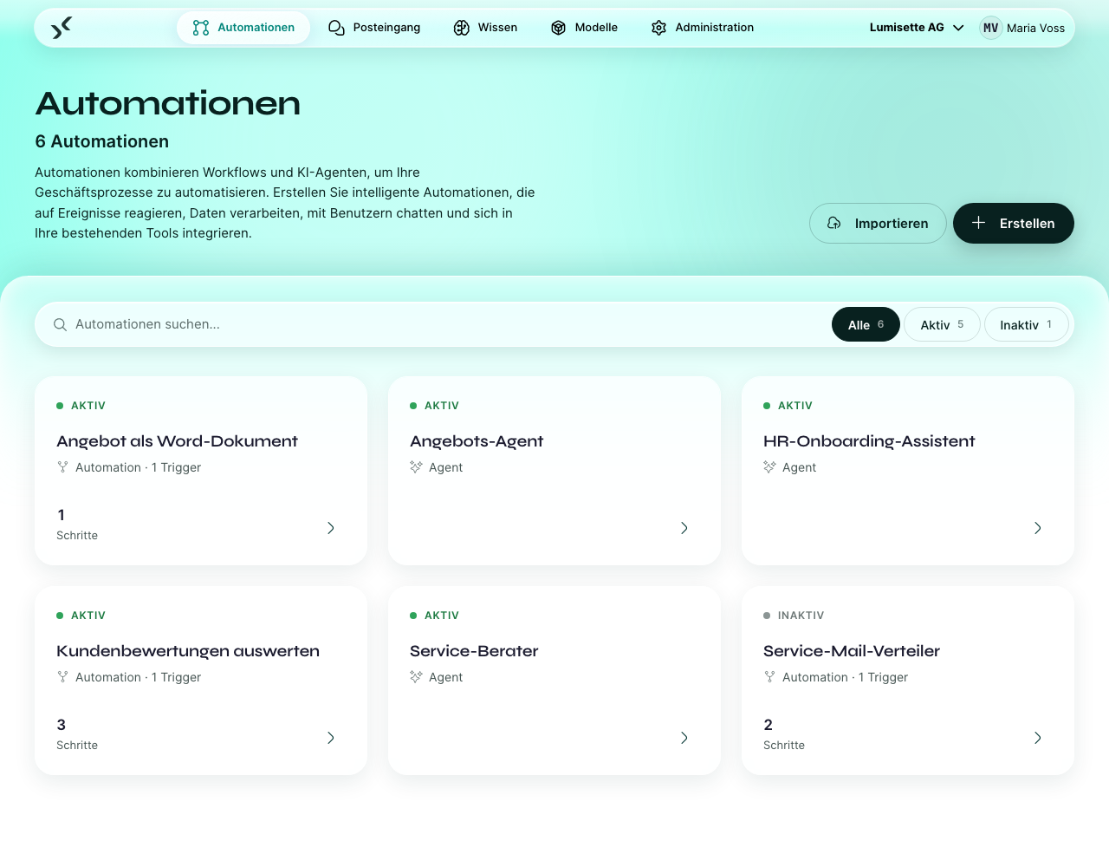
Task: Open the Automationen tab
Action: click(x=243, y=28)
